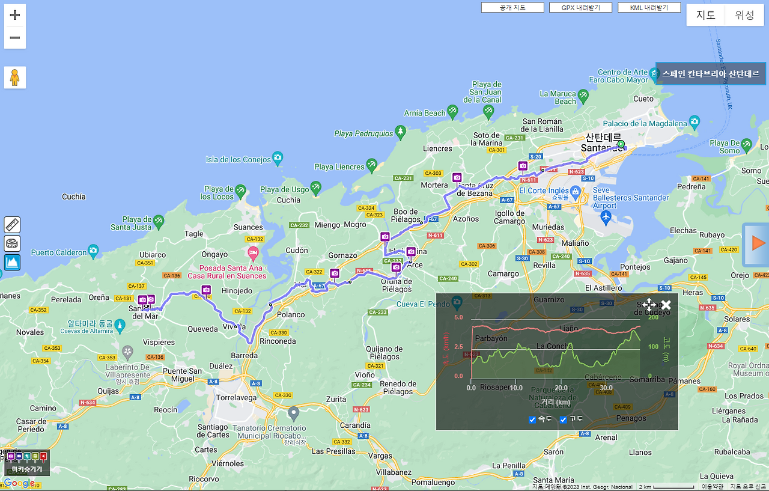Click the green start marker at Santander
The image size is (769, 491).
coord(621,144)
